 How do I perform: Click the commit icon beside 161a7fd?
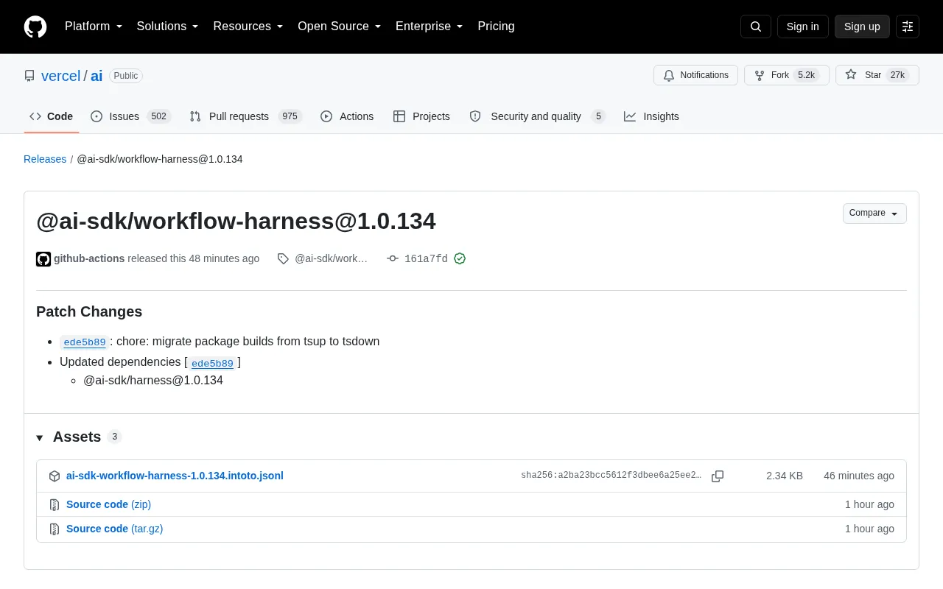pos(393,259)
